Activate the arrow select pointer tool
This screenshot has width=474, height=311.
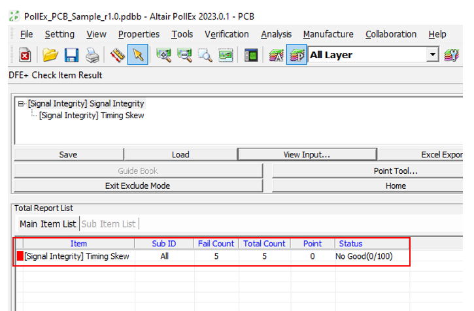pos(137,56)
